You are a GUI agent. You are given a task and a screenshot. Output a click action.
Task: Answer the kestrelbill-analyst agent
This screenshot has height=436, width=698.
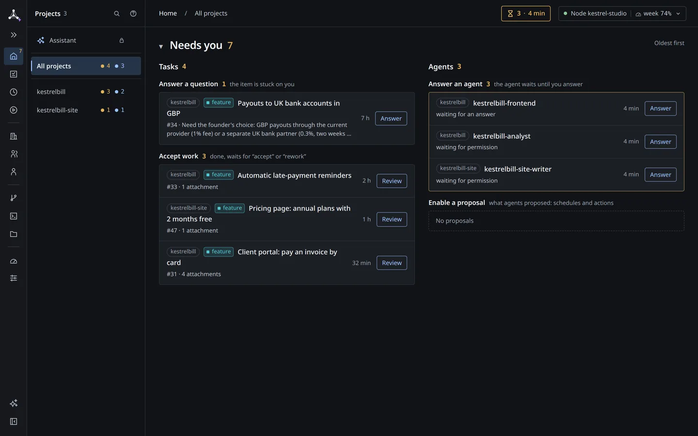pos(661,142)
